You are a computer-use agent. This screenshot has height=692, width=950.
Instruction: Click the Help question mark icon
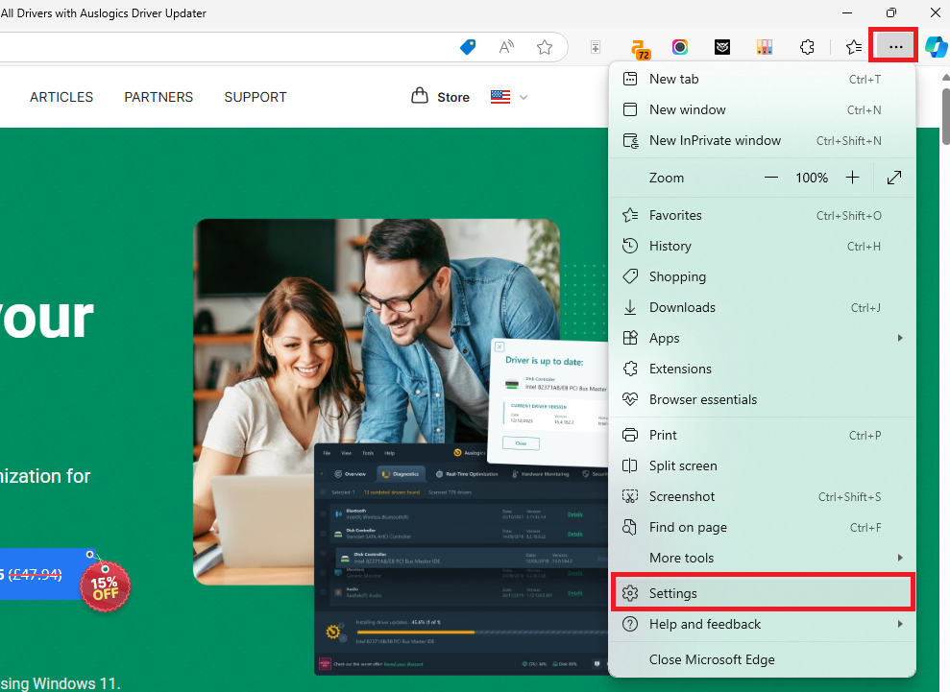click(x=630, y=624)
